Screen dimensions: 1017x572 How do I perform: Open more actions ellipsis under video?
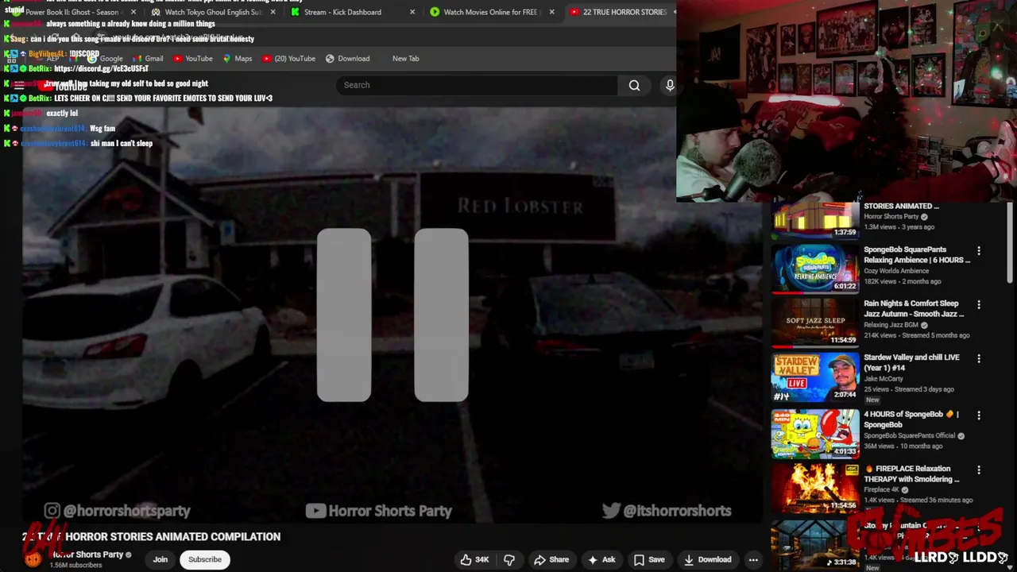point(753,559)
